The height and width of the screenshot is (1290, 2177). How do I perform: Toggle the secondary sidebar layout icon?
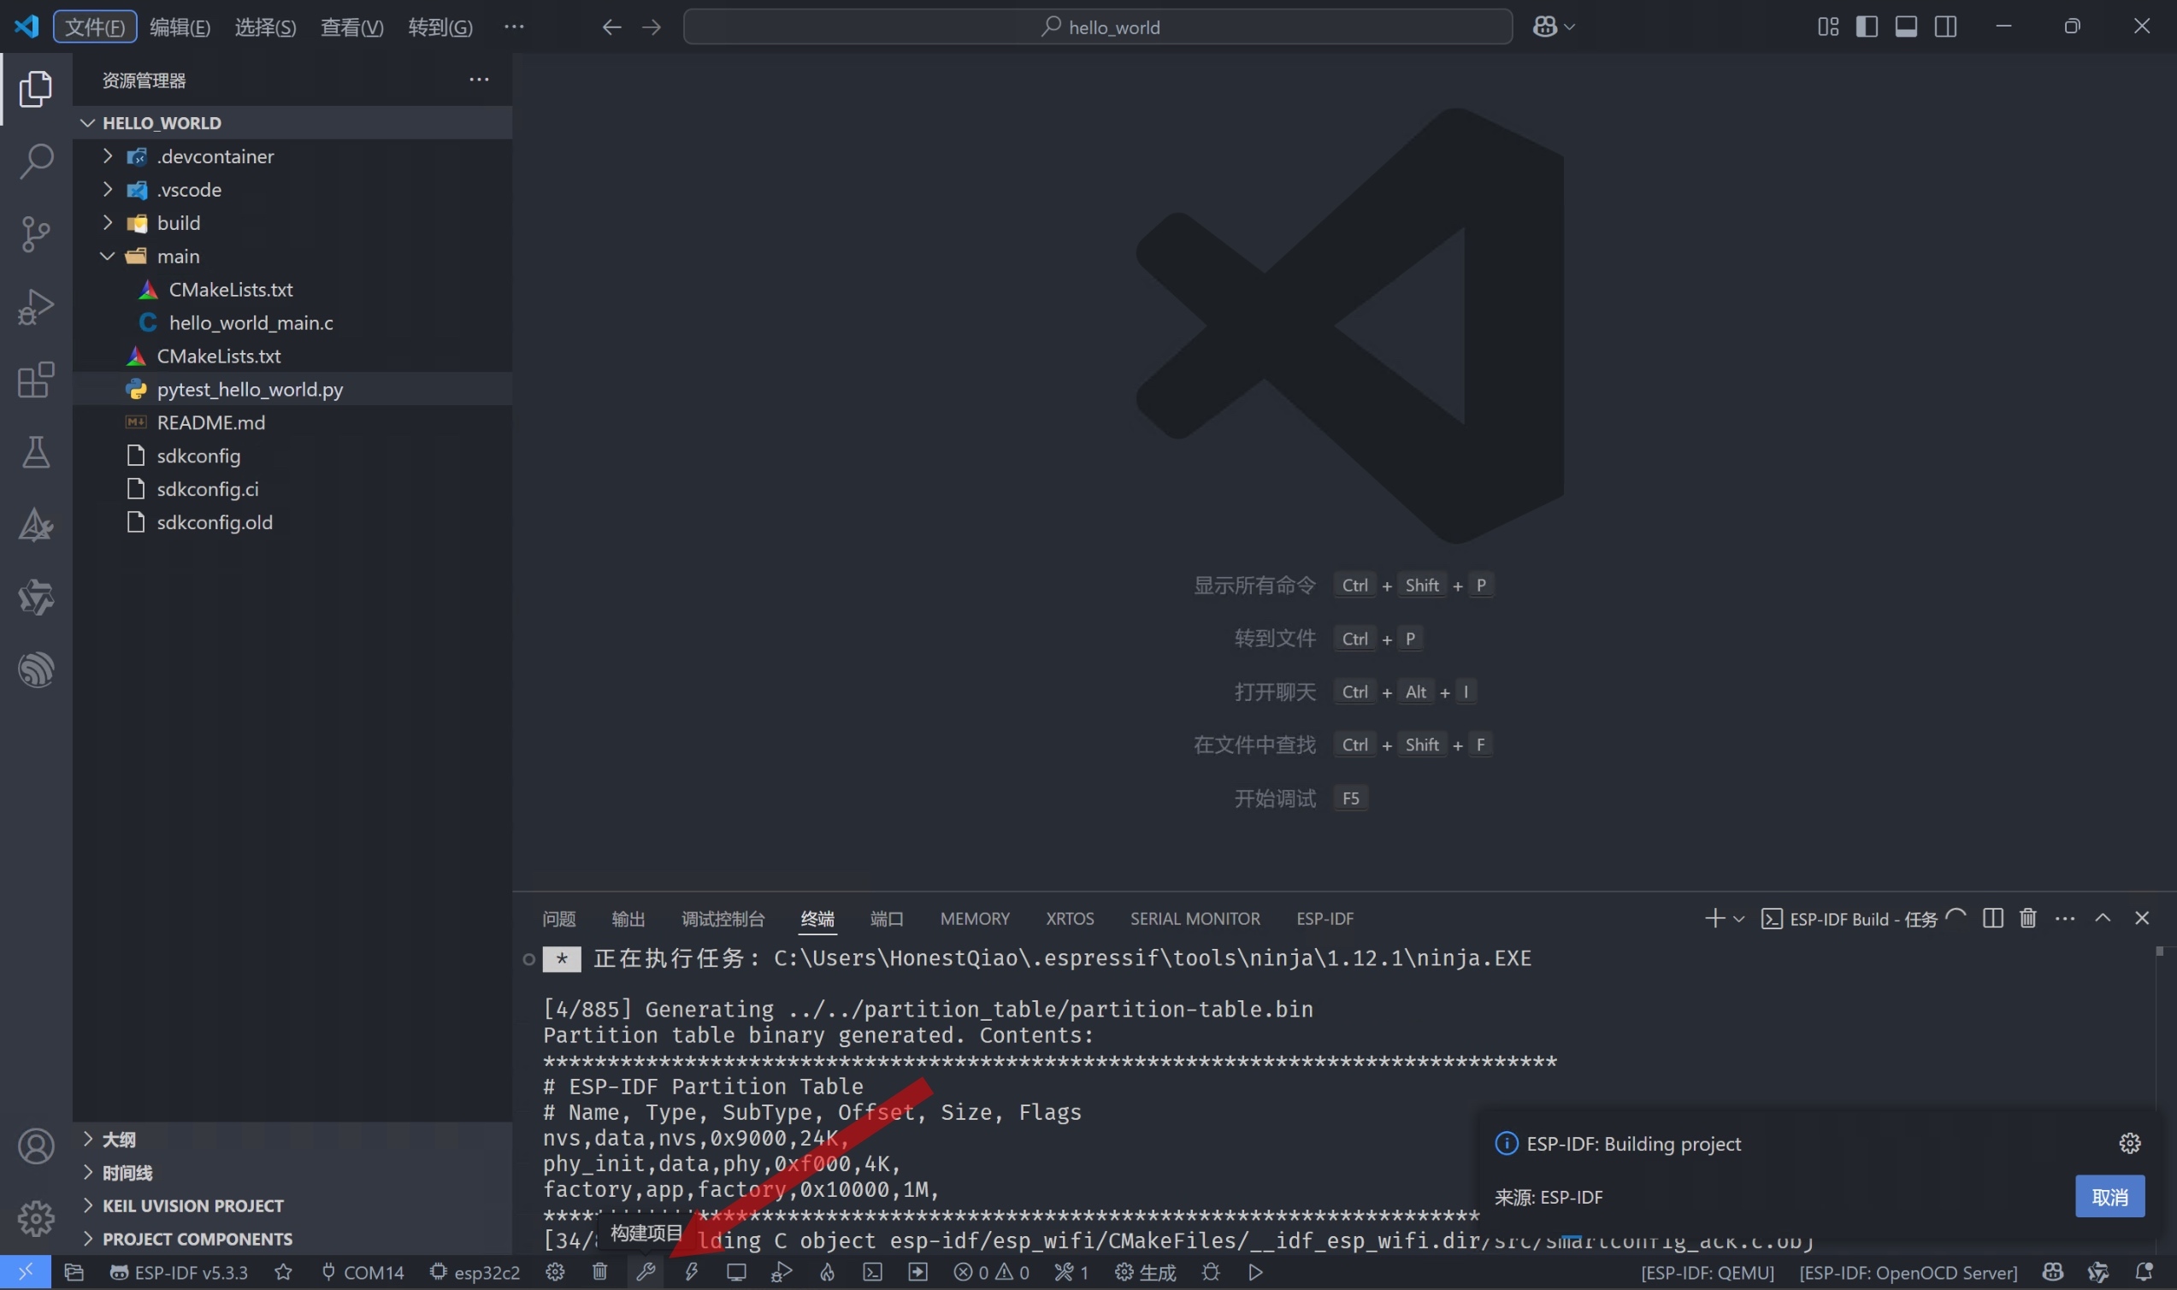tap(1946, 27)
